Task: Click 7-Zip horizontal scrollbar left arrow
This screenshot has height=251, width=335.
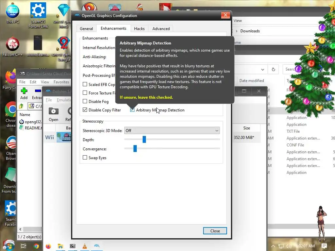Action: tap(20, 229)
